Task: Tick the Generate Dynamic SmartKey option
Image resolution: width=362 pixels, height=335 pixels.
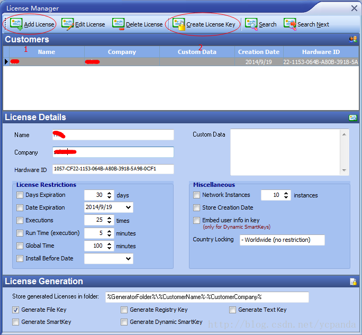Action: (124, 322)
